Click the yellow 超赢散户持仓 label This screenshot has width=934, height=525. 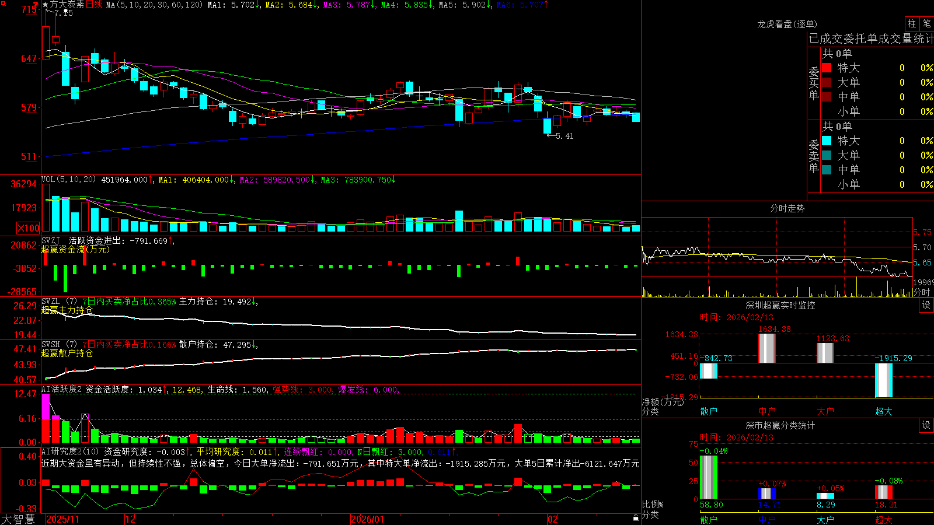coord(67,353)
